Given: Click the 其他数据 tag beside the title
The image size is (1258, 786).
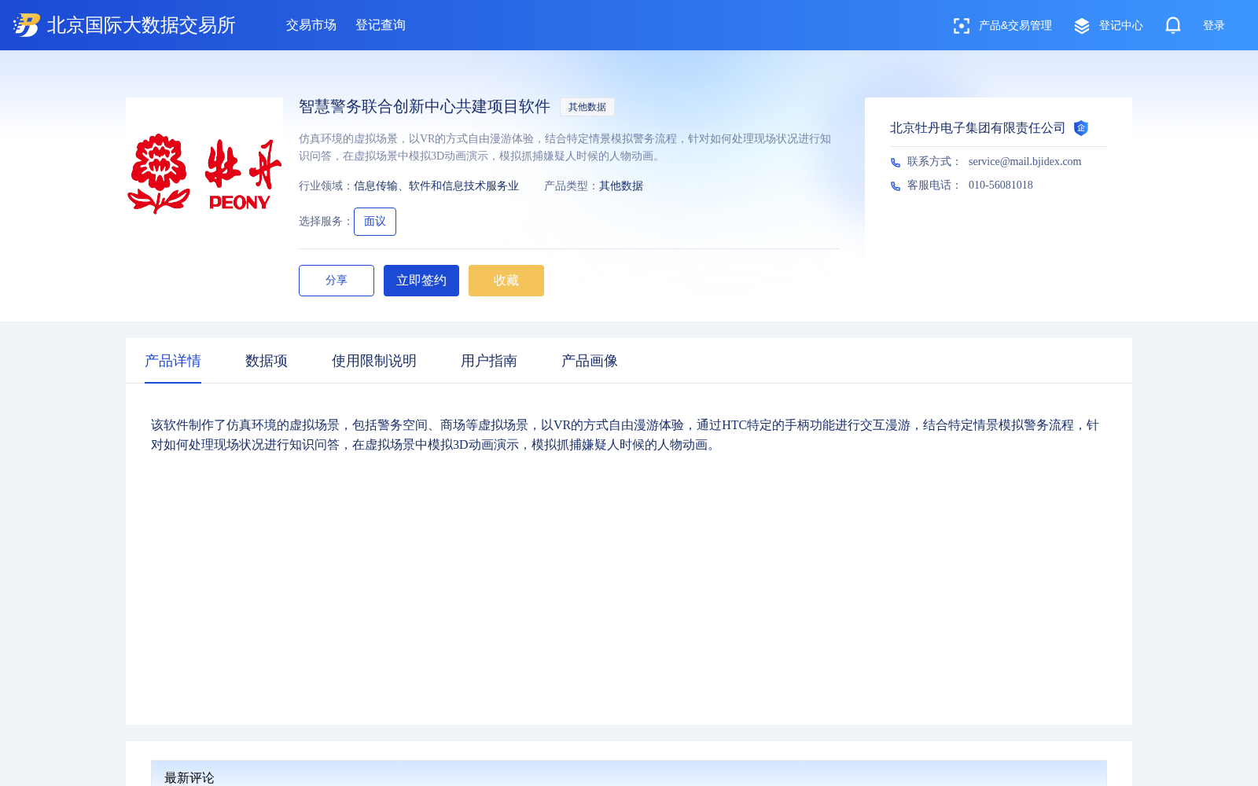Looking at the screenshot, I should (x=587, y=107).
